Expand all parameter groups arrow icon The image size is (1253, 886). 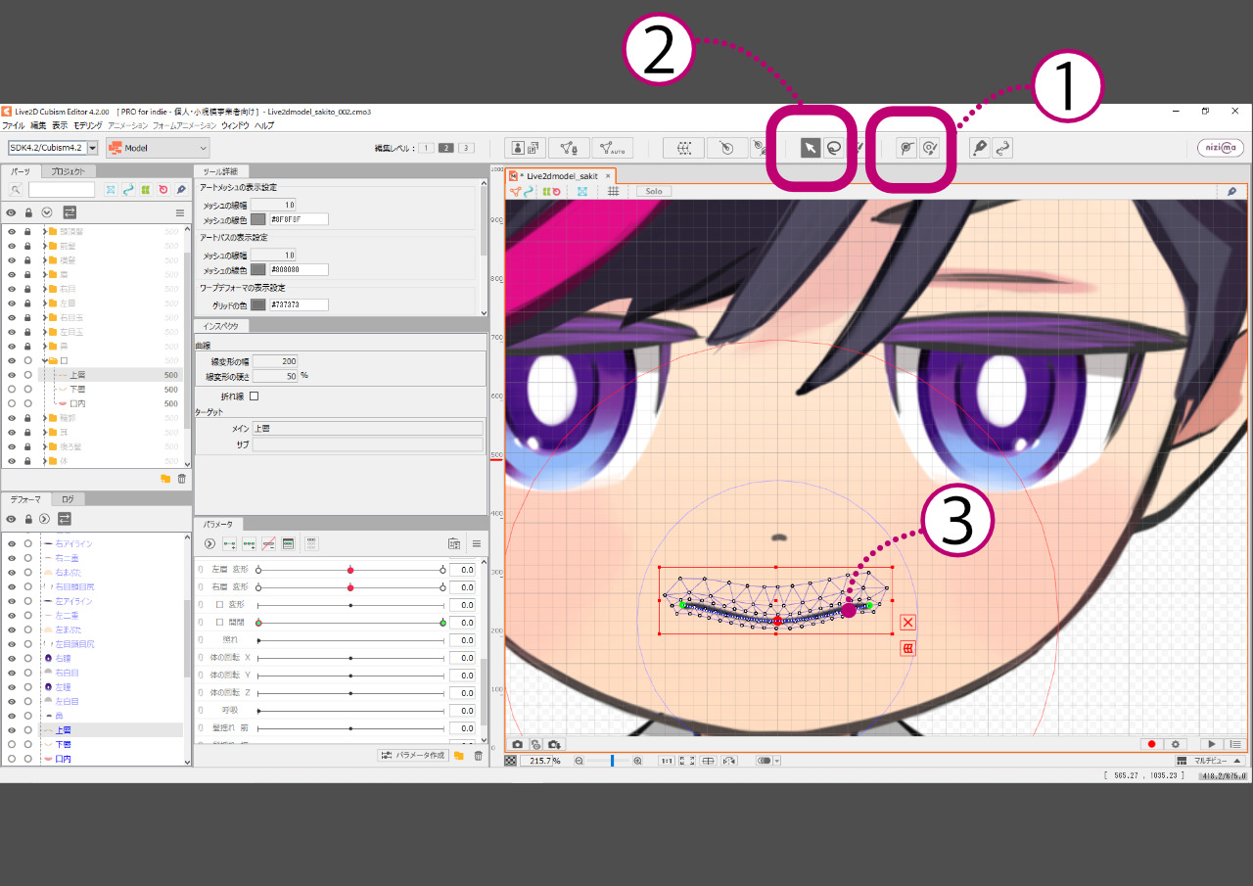(209, 543)
